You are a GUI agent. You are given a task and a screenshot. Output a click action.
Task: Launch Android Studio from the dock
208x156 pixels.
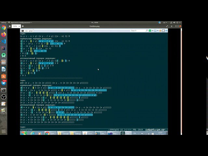tap(4, 55)
